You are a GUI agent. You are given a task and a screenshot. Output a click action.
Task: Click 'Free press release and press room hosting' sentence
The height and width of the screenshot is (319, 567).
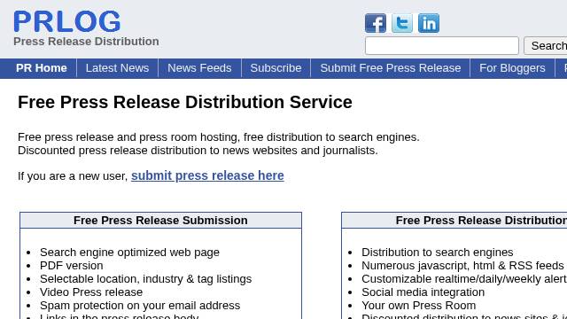click(219, 137)
